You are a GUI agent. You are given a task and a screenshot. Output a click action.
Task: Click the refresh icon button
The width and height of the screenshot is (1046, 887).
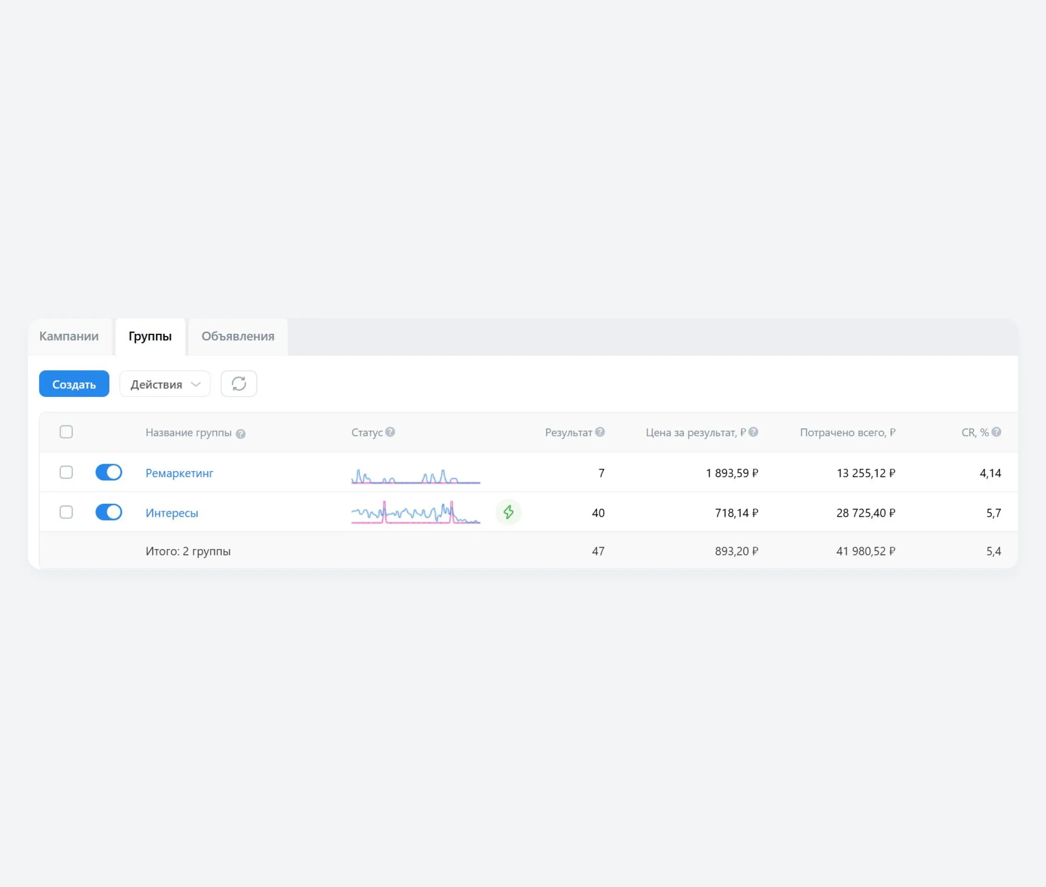pyautogui.click(x=239, y=384)
